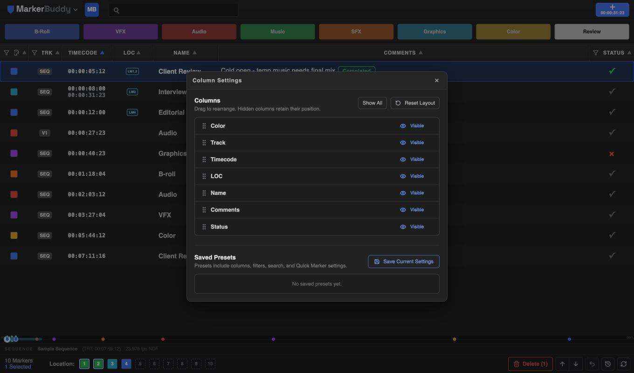
Task: Select the Music quick marker
Action: point(277,32)
